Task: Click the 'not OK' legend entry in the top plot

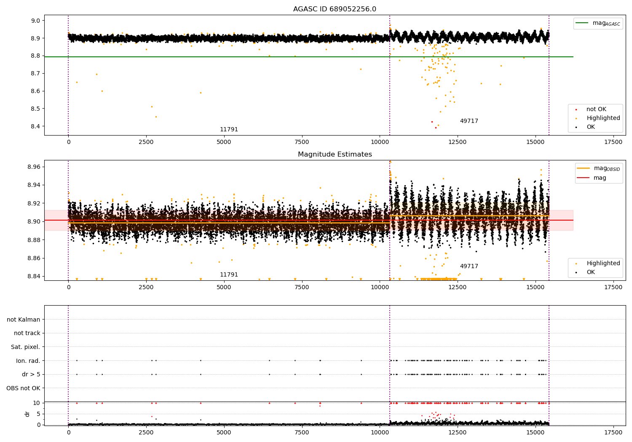Action: coord(596,109)
